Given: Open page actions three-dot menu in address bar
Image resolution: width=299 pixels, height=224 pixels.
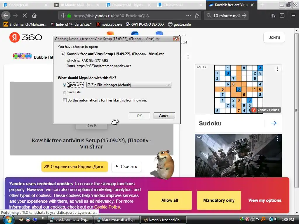Looking at the screenshot, I should [188, 16].
